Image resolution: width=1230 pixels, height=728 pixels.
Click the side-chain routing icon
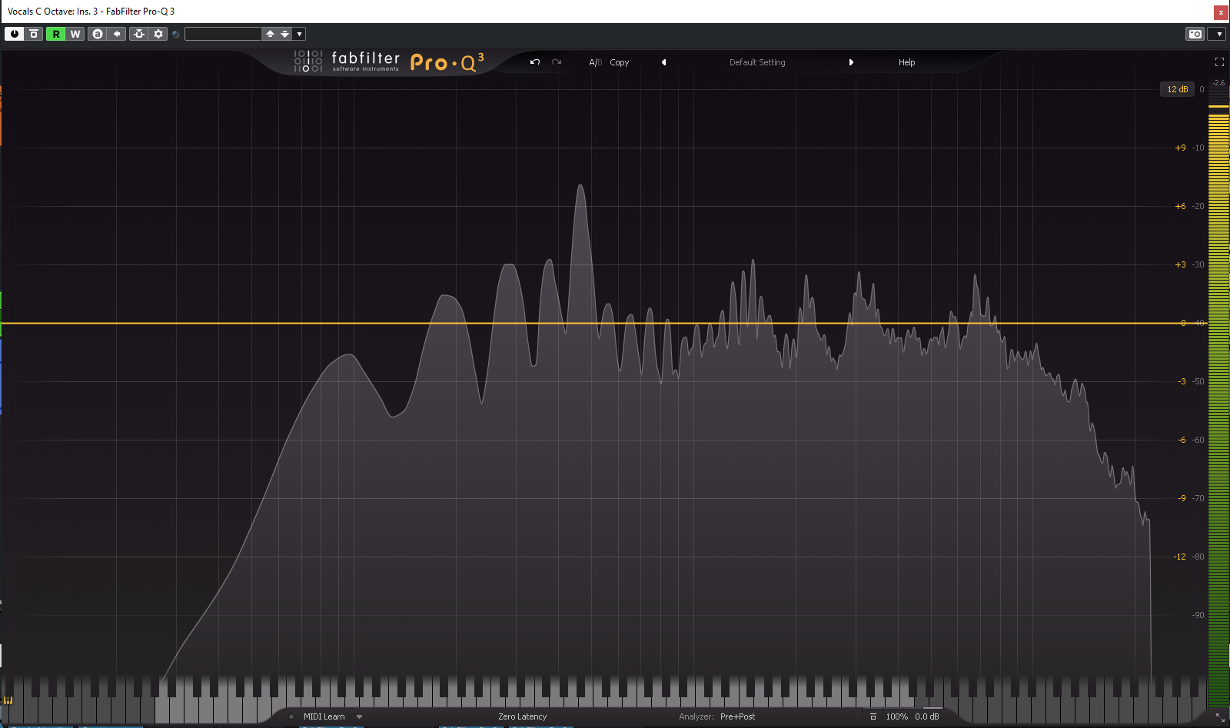(138, 34)
